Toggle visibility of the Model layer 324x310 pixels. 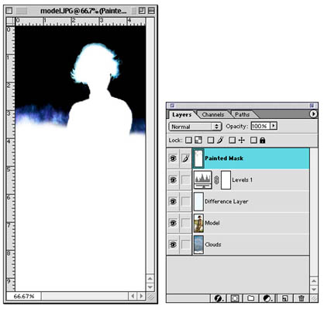(173, 223)
